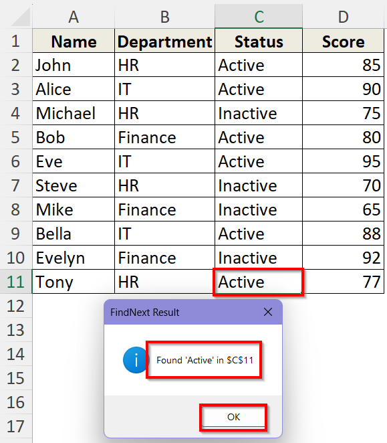Select score cell with 65
Screen dimensions: 387x443
(344, 209)
